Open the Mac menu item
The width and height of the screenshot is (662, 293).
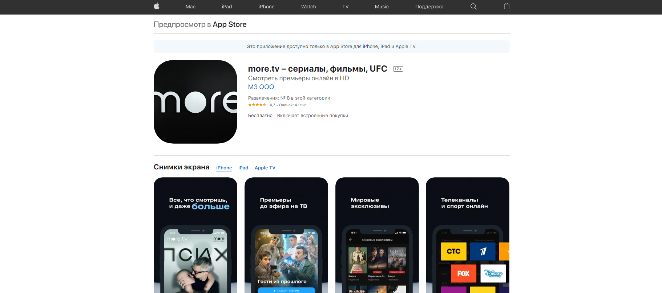point(190,7)
